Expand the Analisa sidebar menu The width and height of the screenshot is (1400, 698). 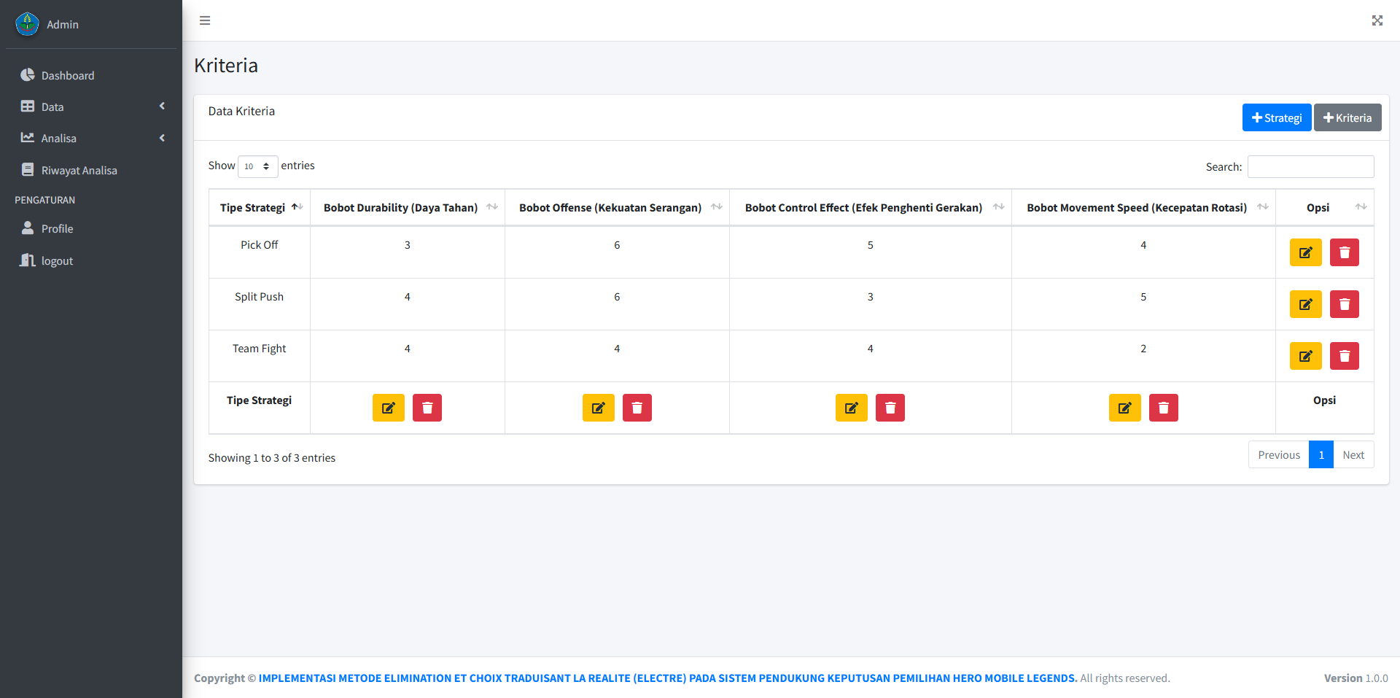pyautogui.click(x=91, y=138)
